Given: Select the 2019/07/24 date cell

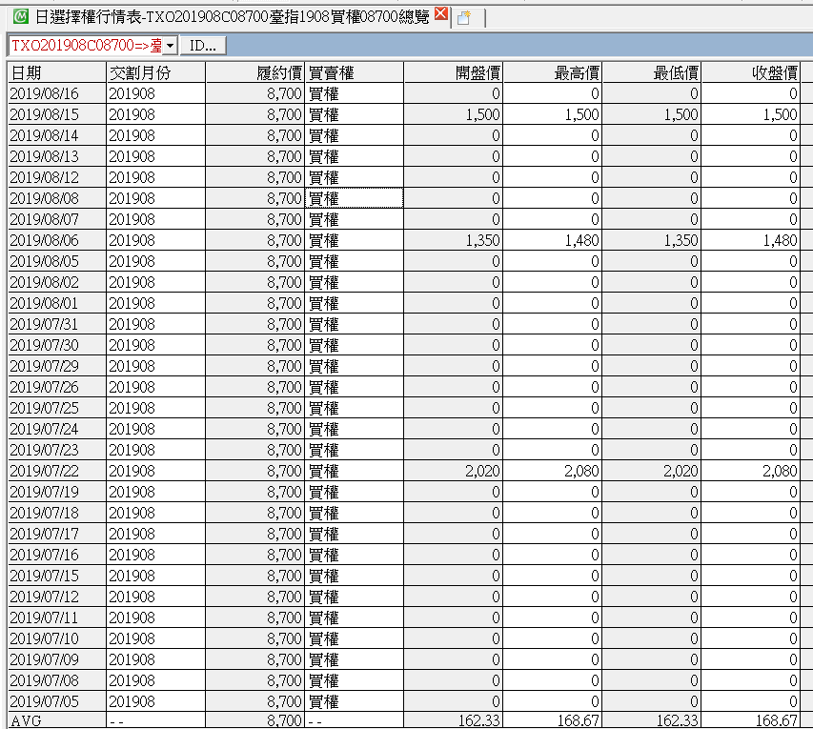Looking at the screenshot, I should coord(56,430).
